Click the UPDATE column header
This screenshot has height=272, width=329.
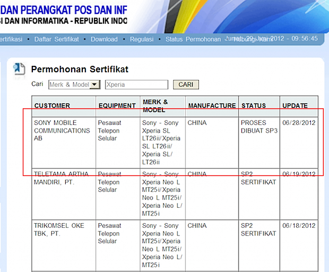click(x=295, y=106)
